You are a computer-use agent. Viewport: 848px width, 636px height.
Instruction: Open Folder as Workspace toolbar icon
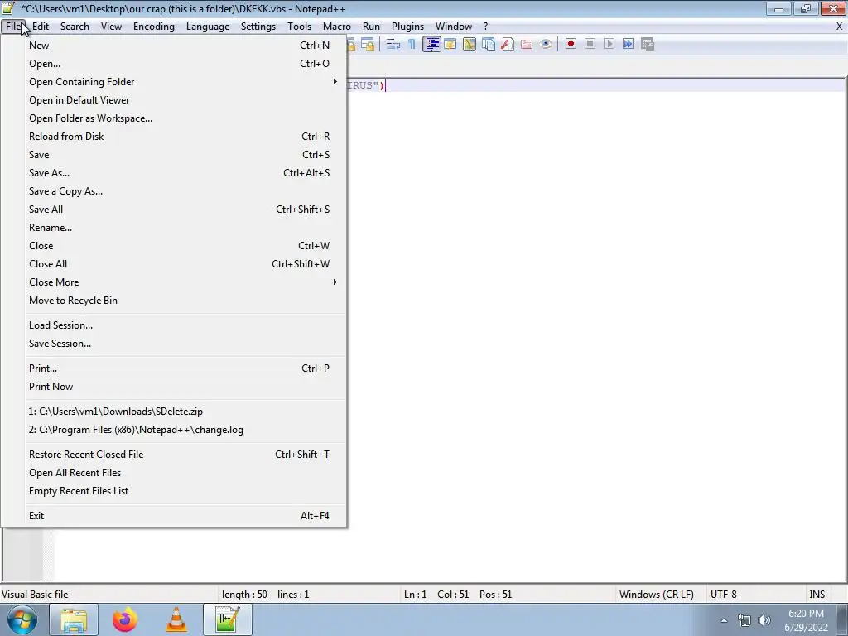527,45
